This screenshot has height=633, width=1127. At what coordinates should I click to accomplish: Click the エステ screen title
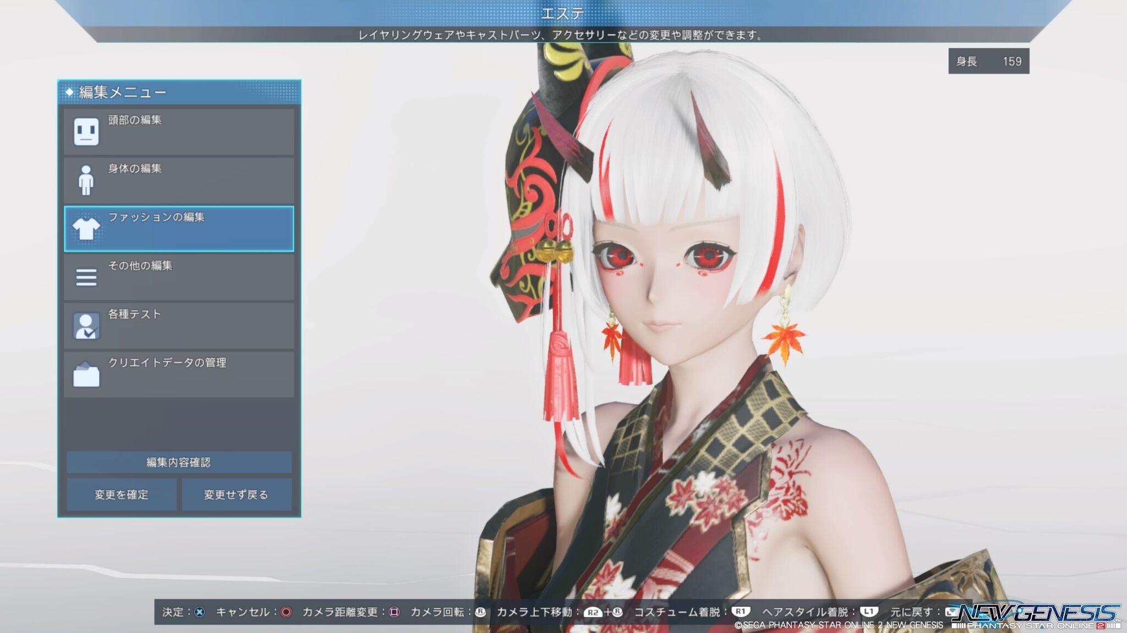click(562, 13)
